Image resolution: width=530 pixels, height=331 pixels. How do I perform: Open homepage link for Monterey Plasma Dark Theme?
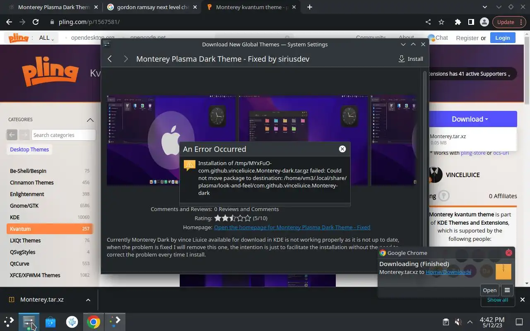(x=292, y=227)
